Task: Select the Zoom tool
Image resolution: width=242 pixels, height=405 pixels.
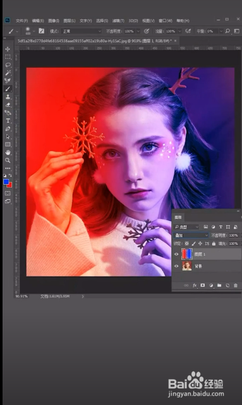Action: (8, 160)
